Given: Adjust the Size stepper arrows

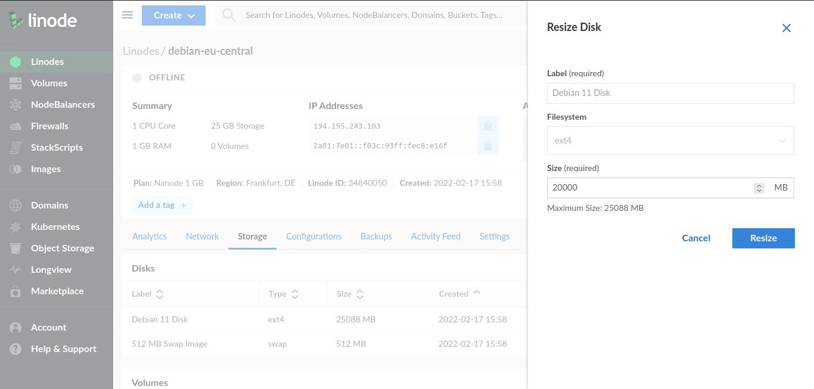Looking at the screenshot, I should point(759,188).
